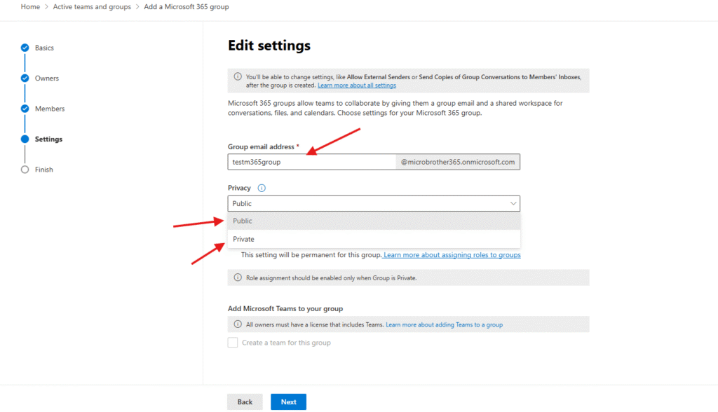Click the info icon next to Privacy
This screenshot has height=412, width=718.
pyautogui.click(x=262, y=188)
